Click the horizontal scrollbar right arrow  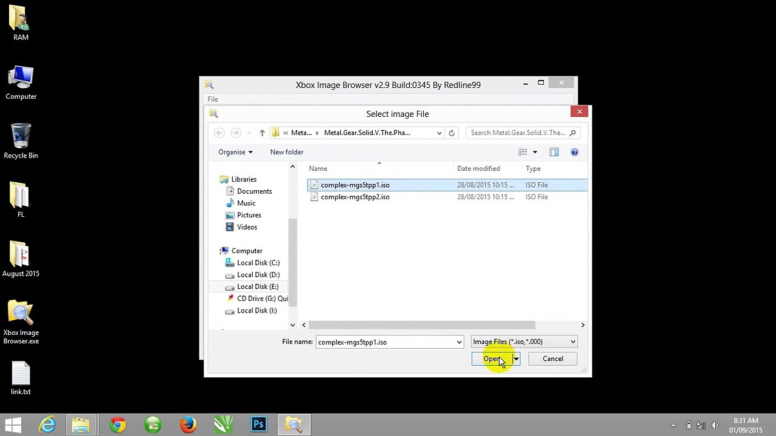(x=583, y=325)
